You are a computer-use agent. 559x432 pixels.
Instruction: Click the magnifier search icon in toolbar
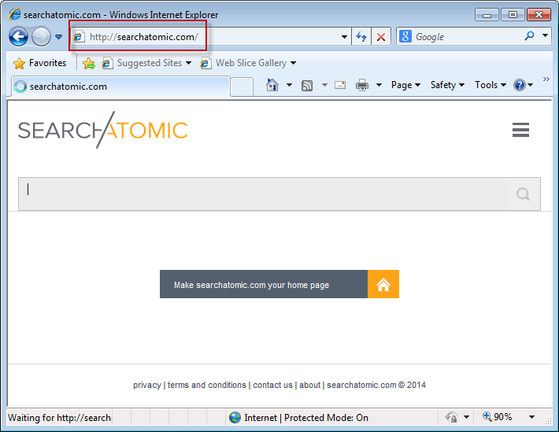coord(529,35)
